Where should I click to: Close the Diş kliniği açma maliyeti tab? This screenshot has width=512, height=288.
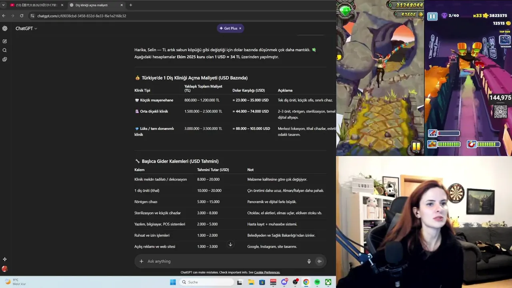(x=122, y=5)
